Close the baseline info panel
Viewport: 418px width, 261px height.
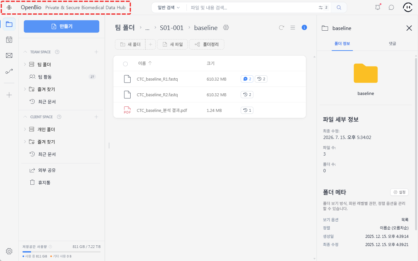(x=409, y=28)
